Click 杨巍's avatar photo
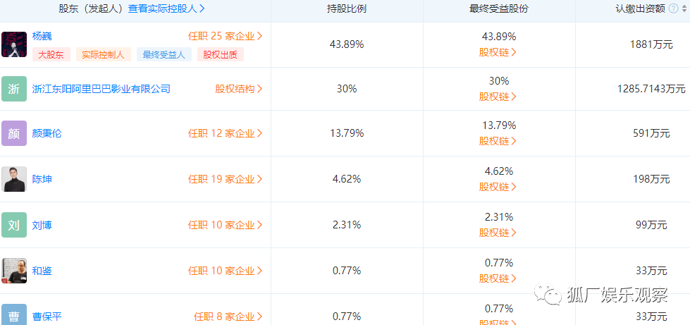 coord(14,44)
